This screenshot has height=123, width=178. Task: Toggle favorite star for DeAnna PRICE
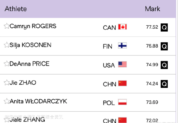[x=7, y=64]
